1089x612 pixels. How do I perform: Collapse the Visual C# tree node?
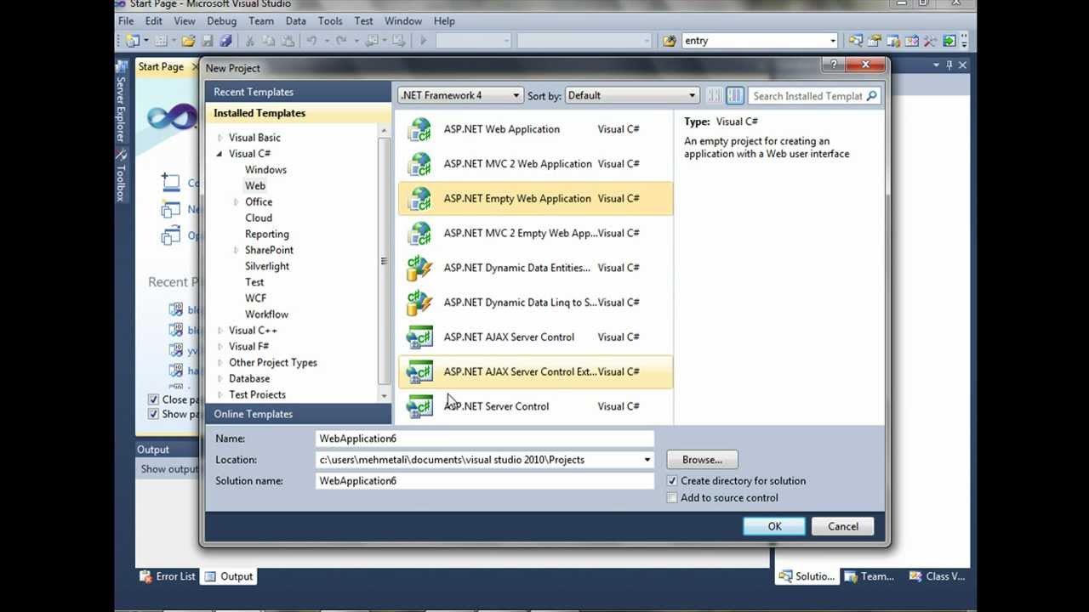coord(220,154)
